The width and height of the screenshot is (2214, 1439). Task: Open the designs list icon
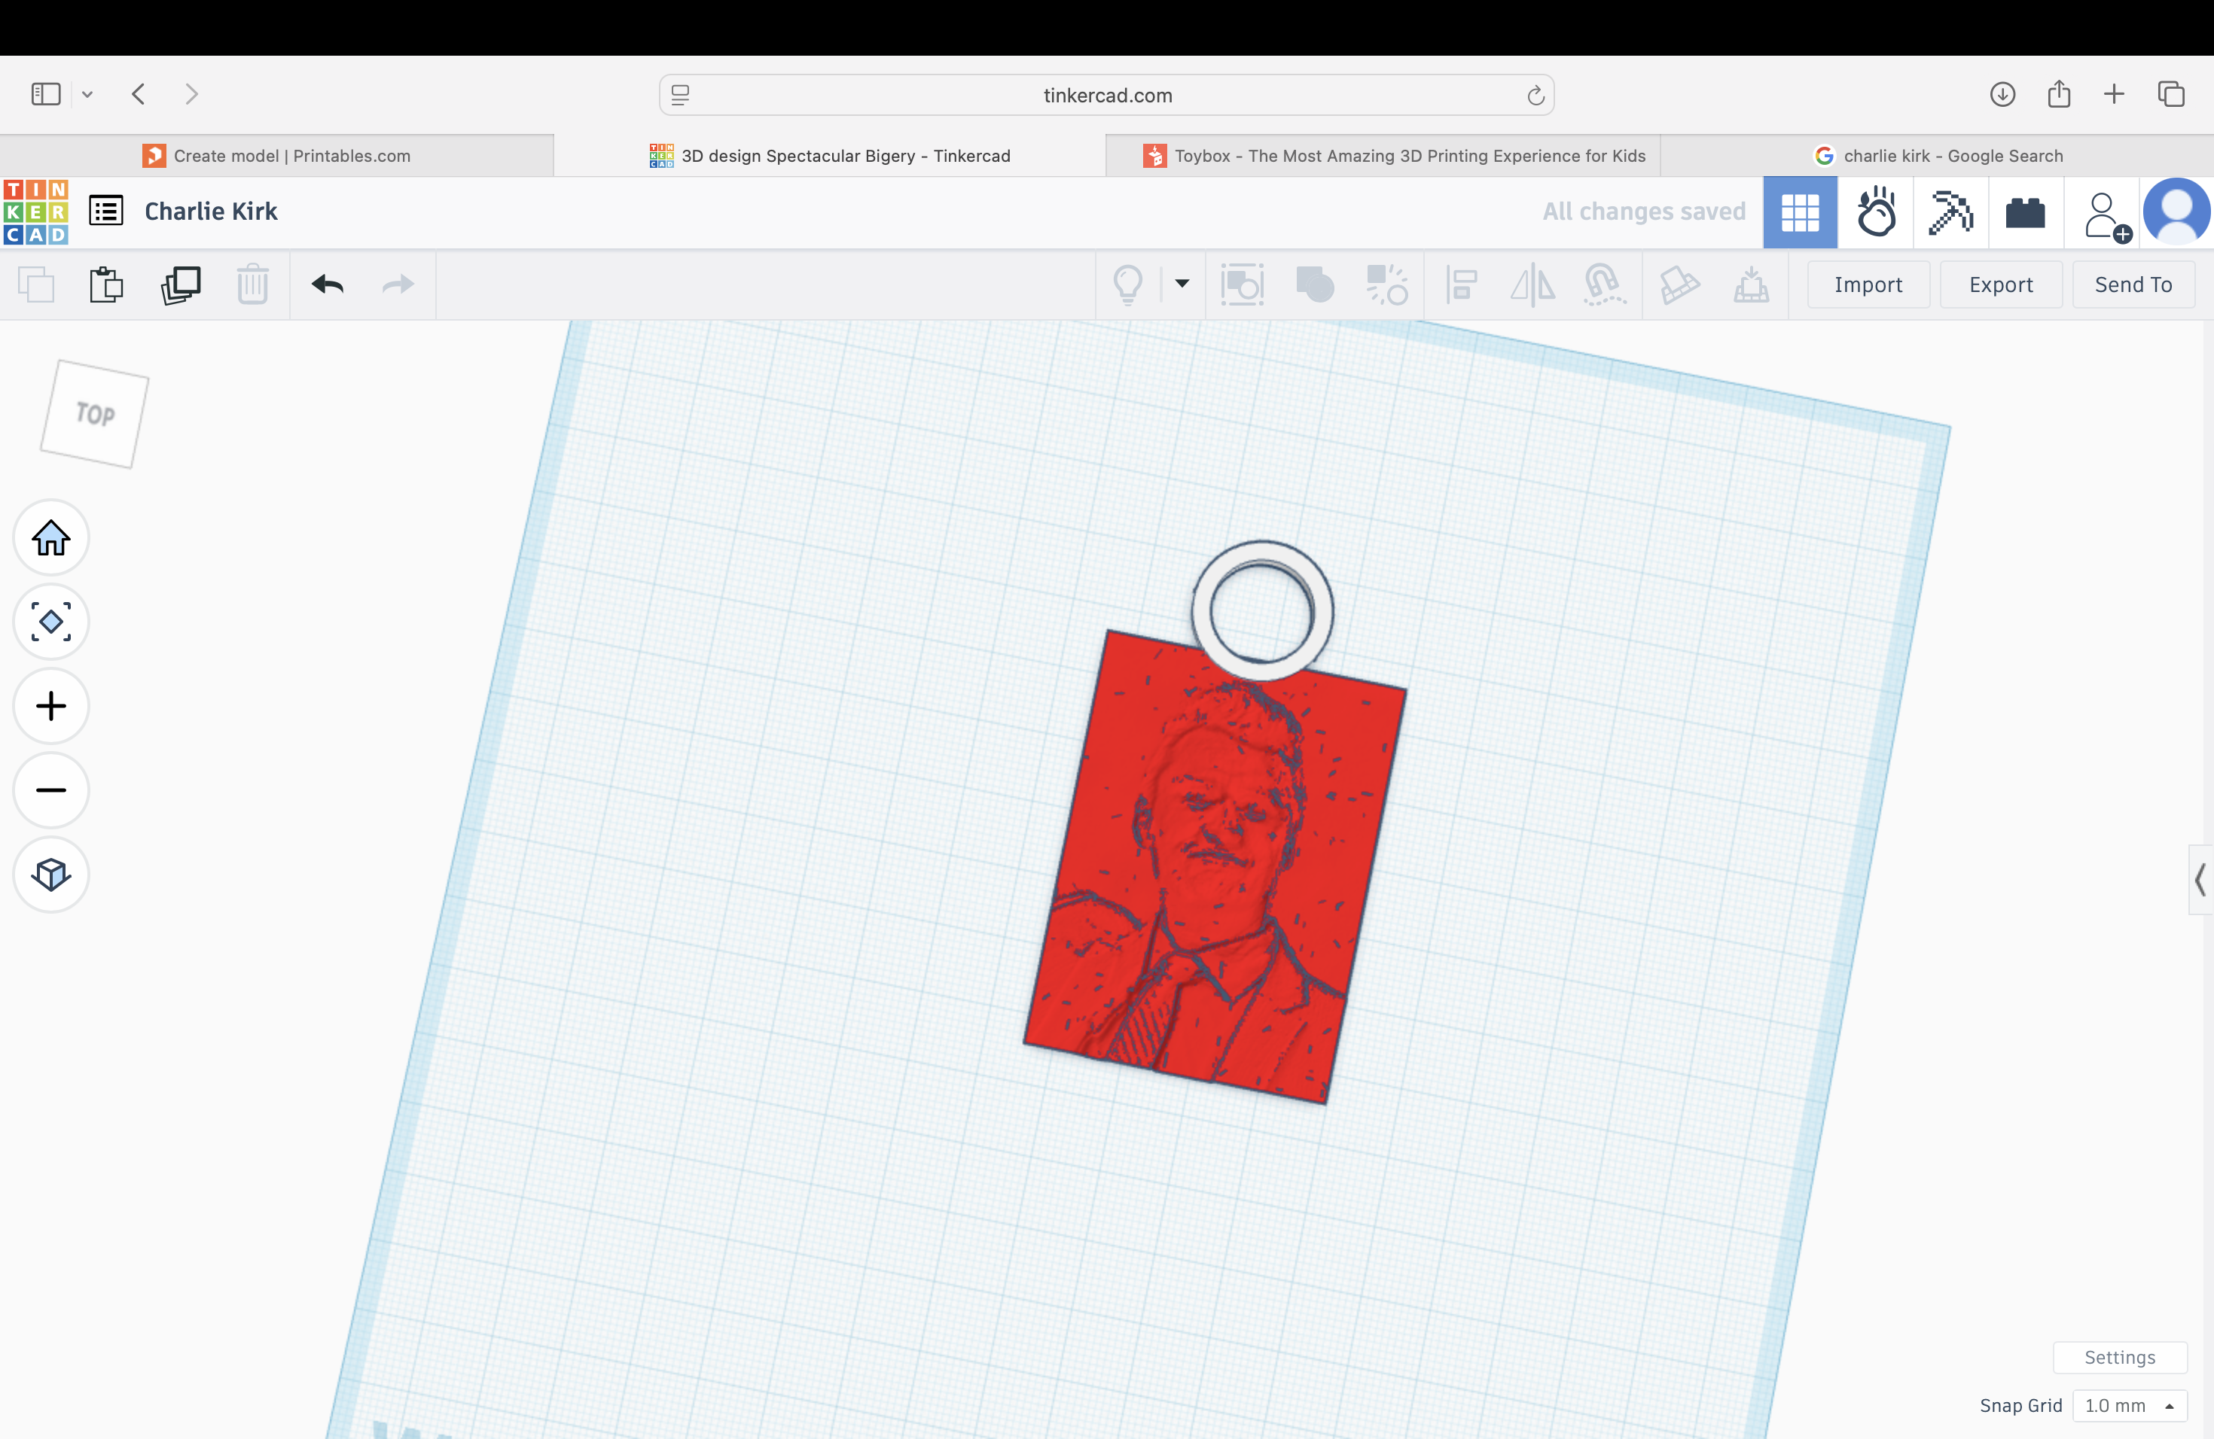tap(106, 211)
